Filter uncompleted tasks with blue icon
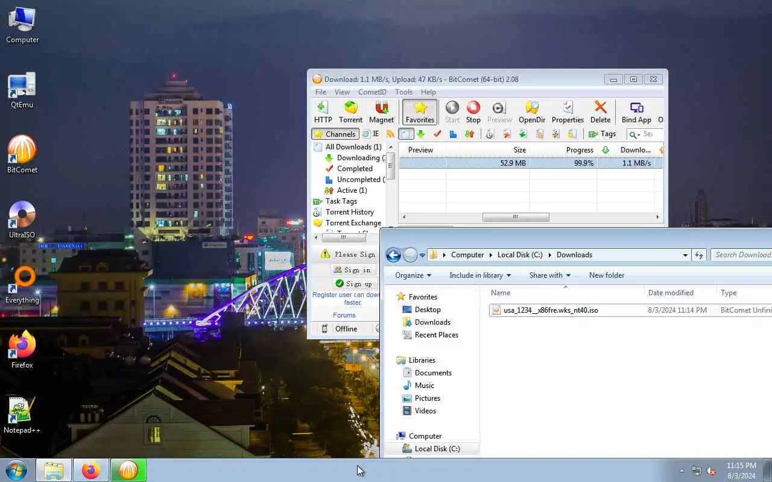Viewport: 772px width, 482px height. point(453,134)
